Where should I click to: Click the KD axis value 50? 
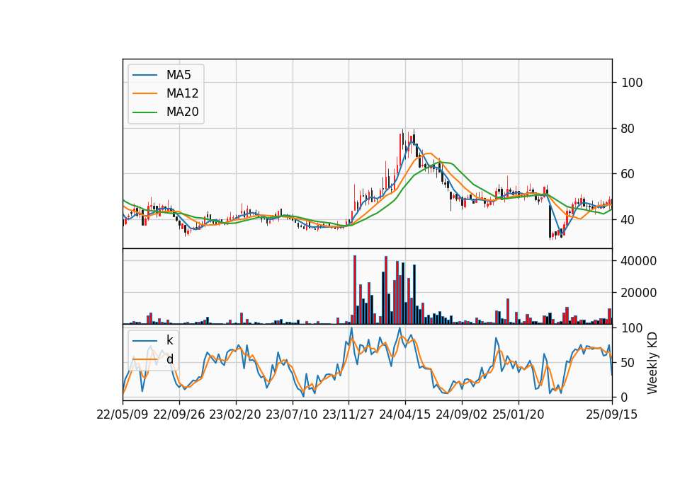pos(628,363)
